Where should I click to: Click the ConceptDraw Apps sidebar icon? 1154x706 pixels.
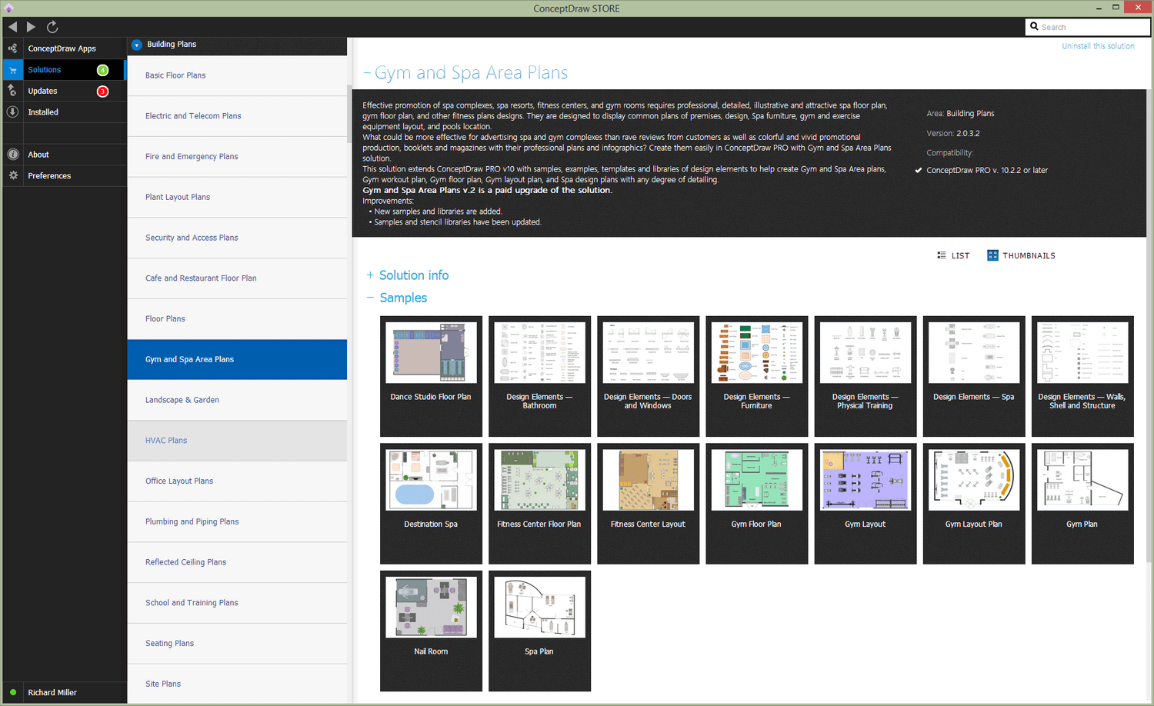click(x=12, y=48)
